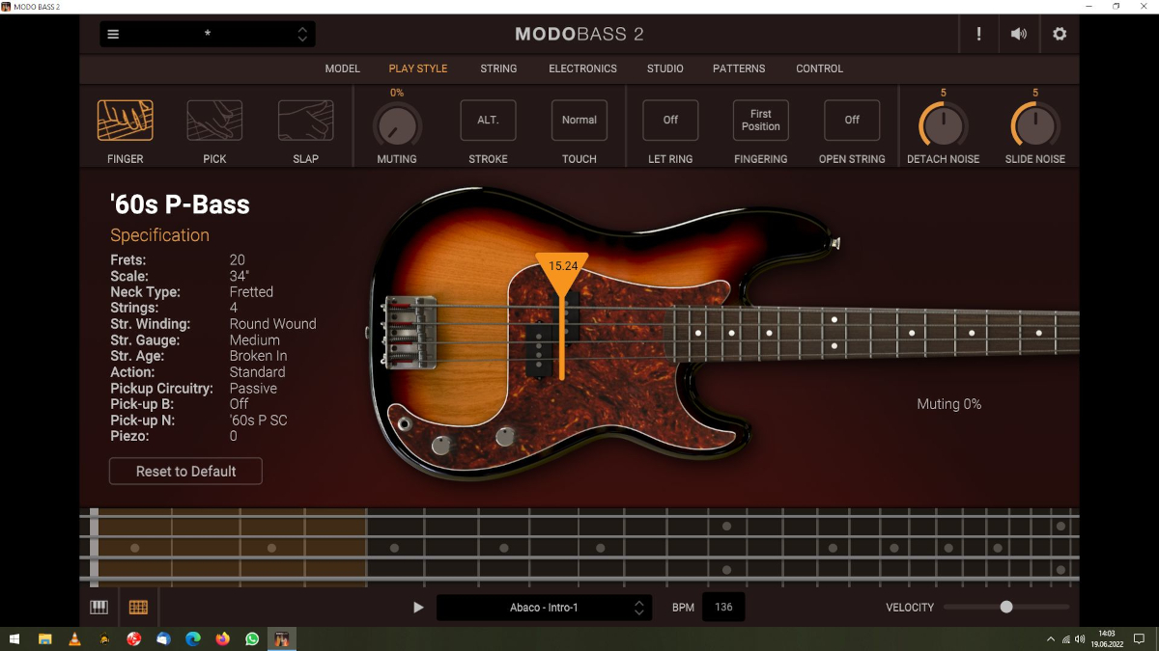This screenshot has width=1159, height=651.
Task: Select the Pick play style icon
Action: coord(214,121)
